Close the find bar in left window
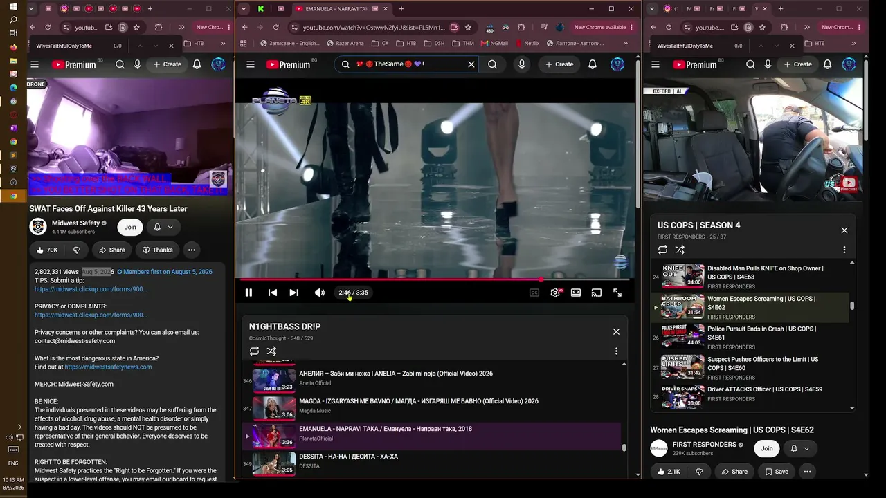Image resolution: width=886 pixels, height=498 pixels. (x=171, y=46)
